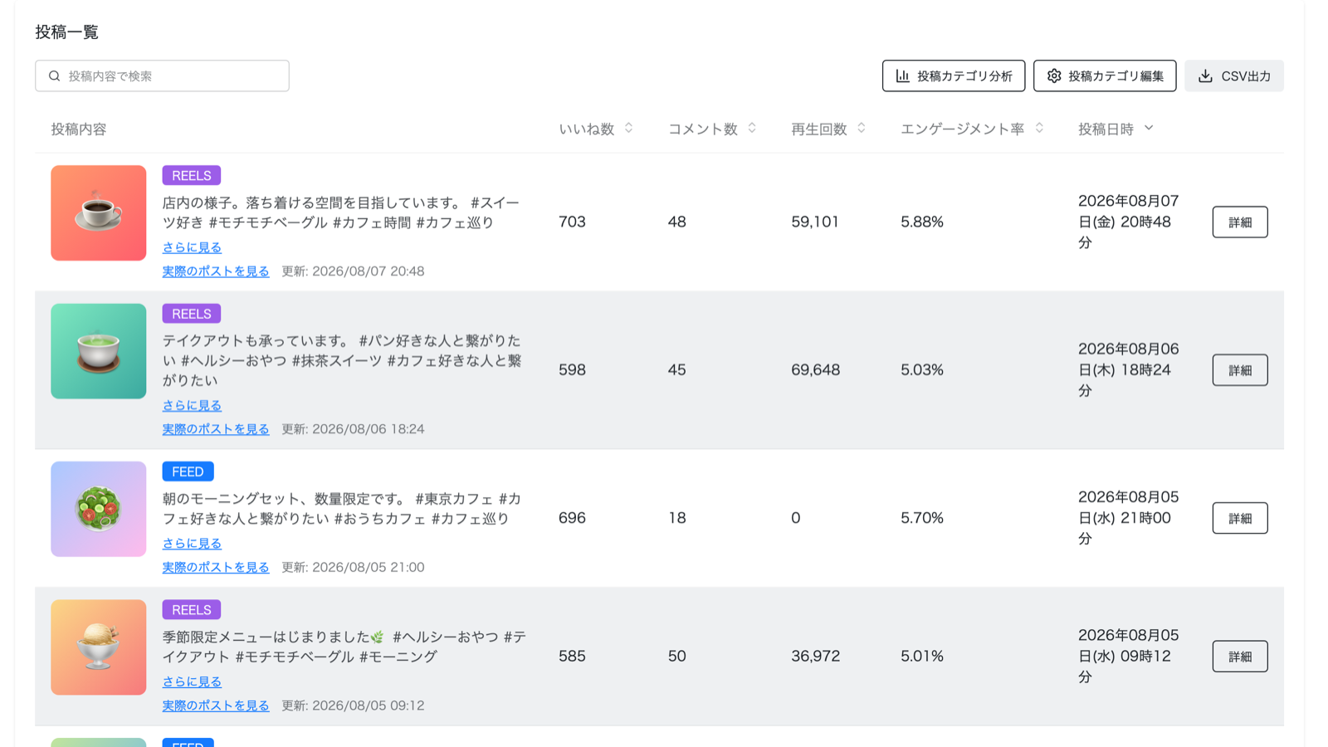Click the FEED tag on the 朝のモーニングセット post
Screen dimensions: 1328x747
pos(188,471)
